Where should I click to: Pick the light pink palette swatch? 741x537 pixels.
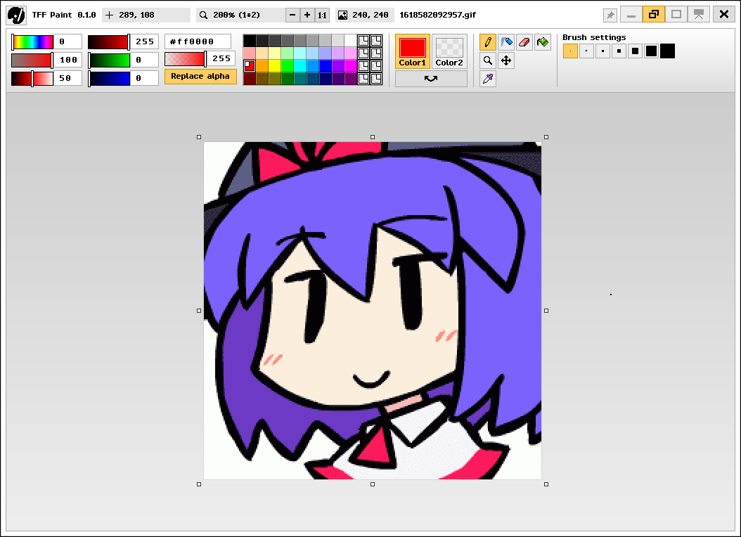pyautogui.click(x=250, y=53)
